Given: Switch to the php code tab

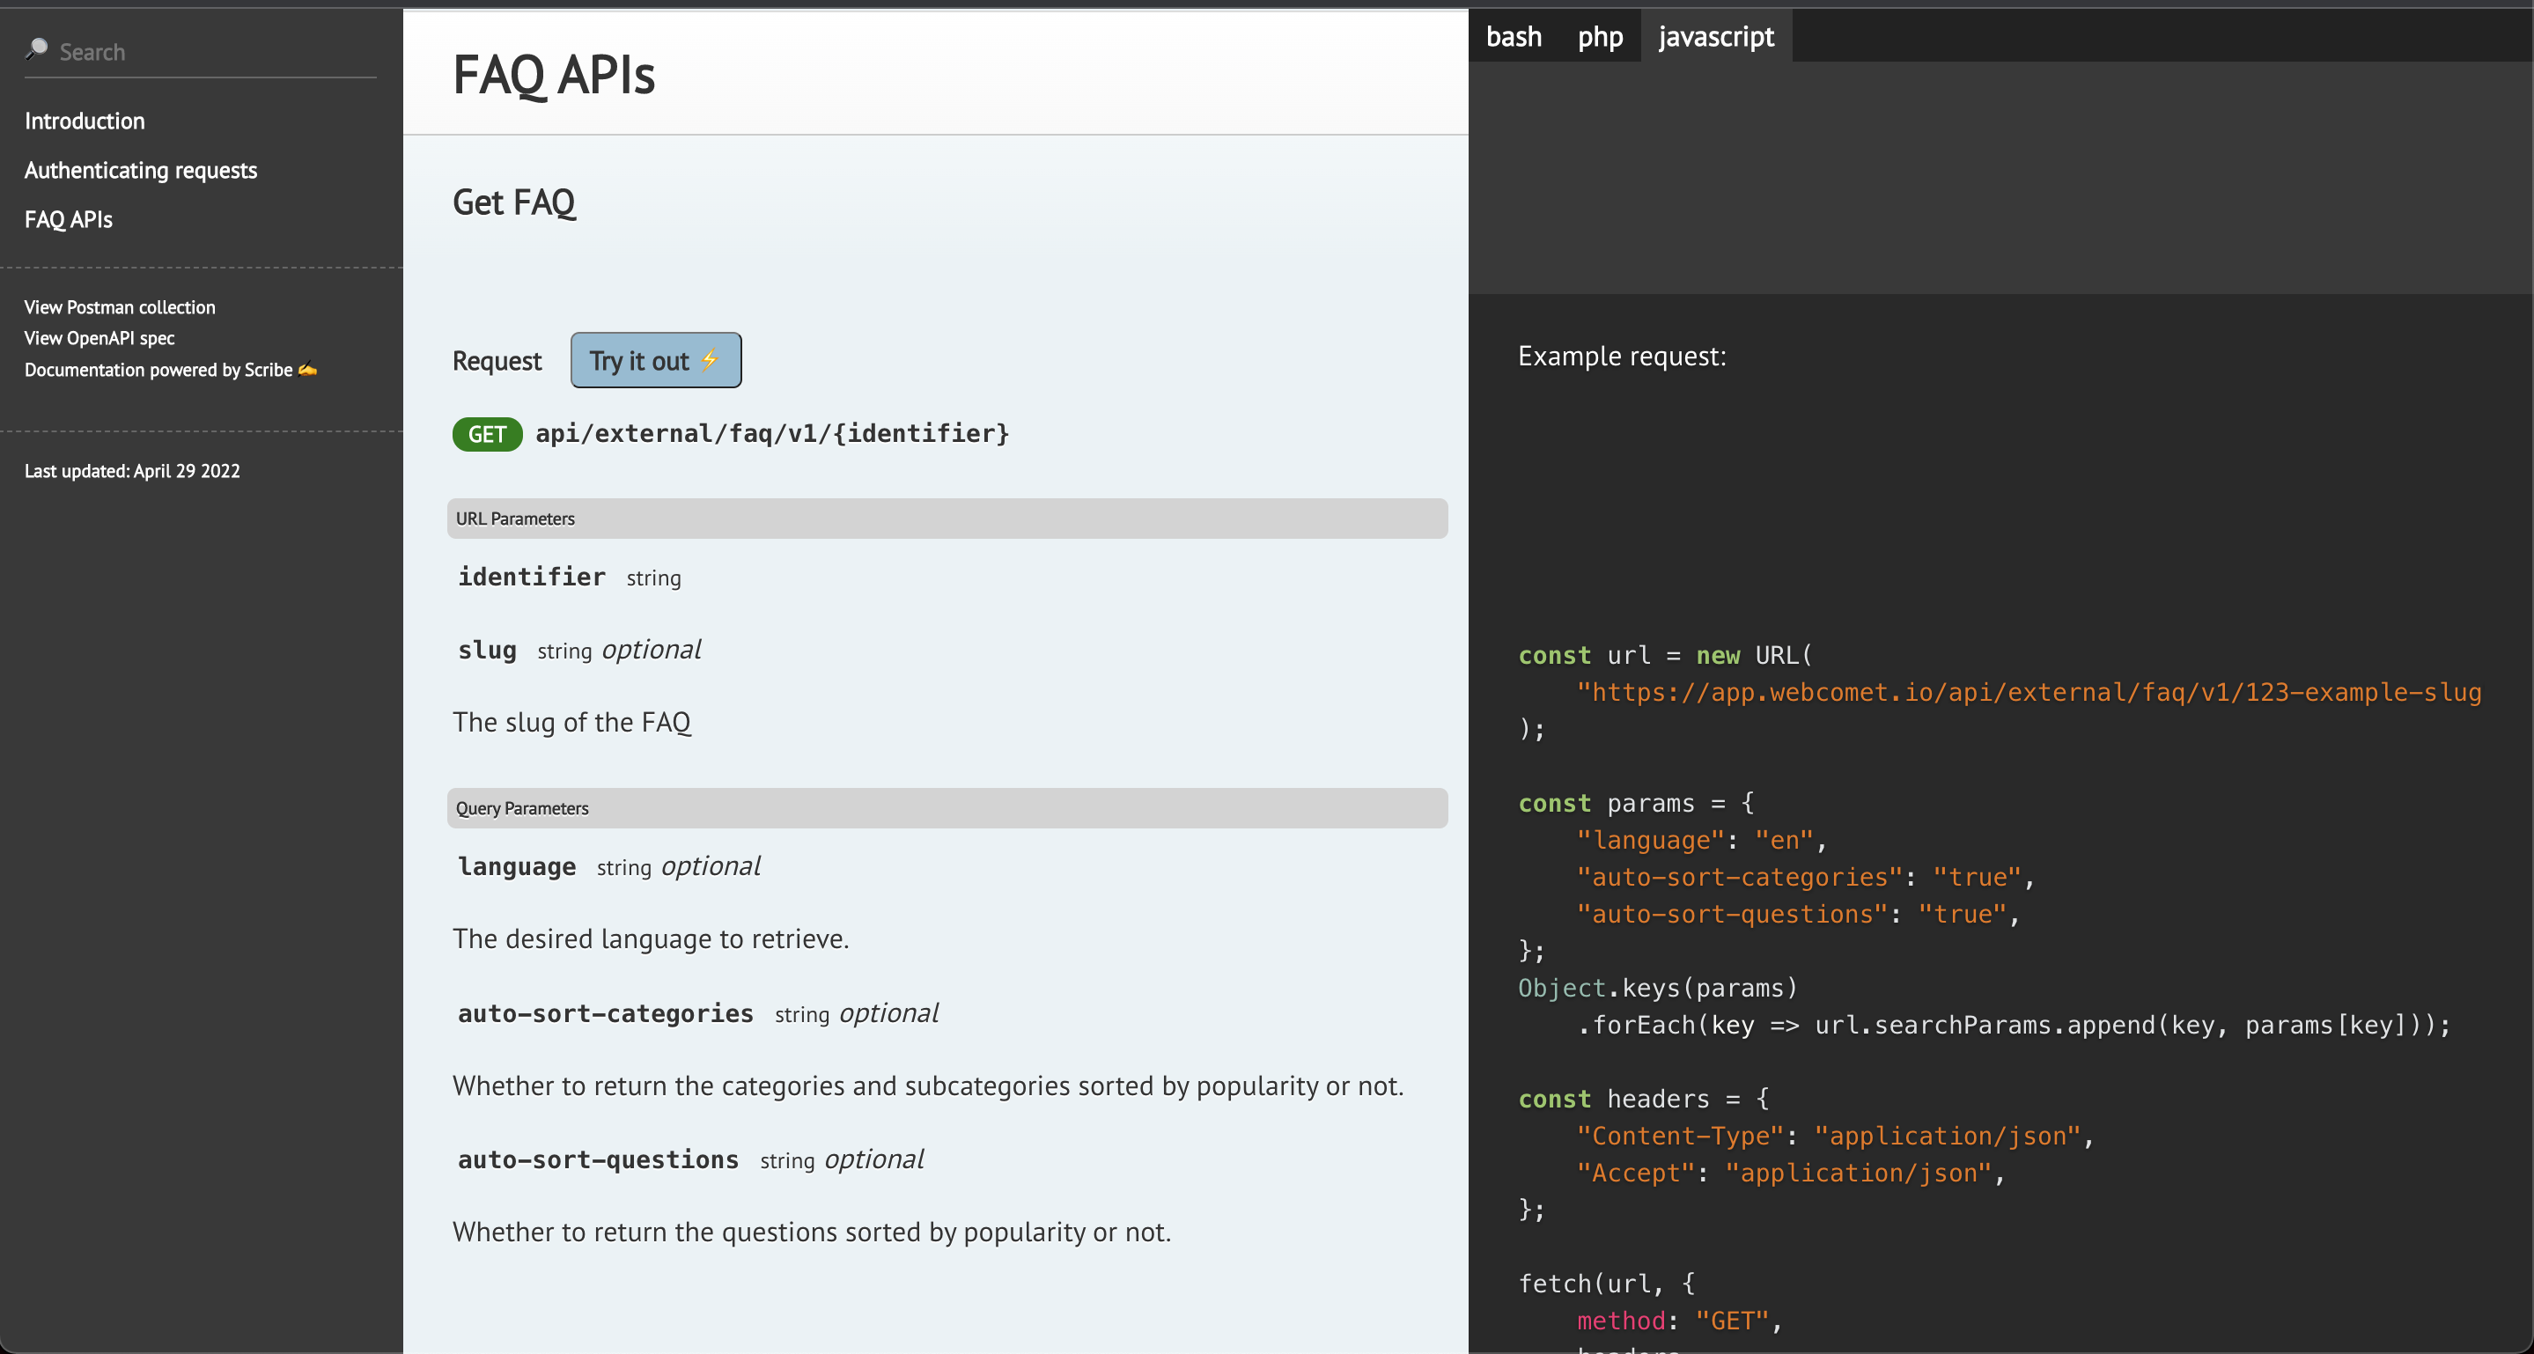Looking at the screenshot, I should 1601,36.
